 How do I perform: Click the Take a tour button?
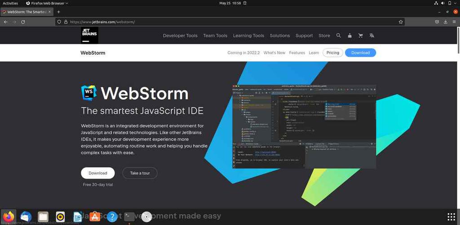click(x=140, y=173)
